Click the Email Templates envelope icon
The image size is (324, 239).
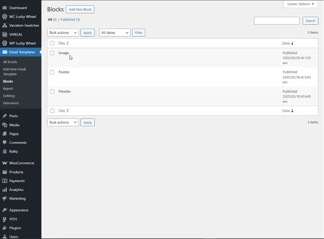[4, 52]
